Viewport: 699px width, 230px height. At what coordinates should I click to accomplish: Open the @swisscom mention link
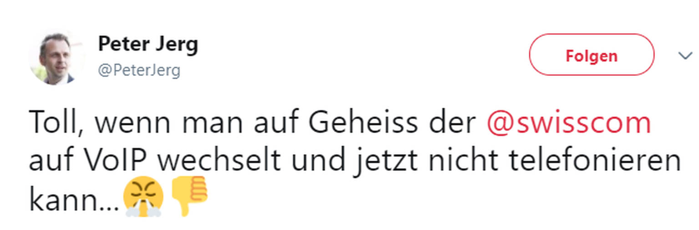pos(569,123)
